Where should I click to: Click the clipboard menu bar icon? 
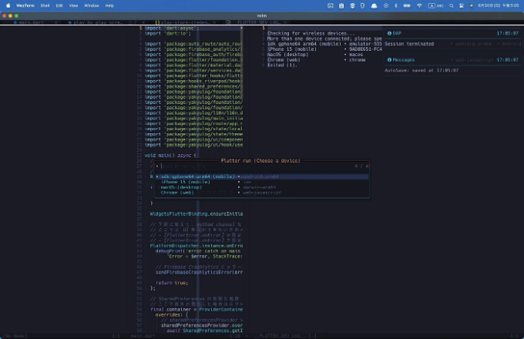[341, 5]
